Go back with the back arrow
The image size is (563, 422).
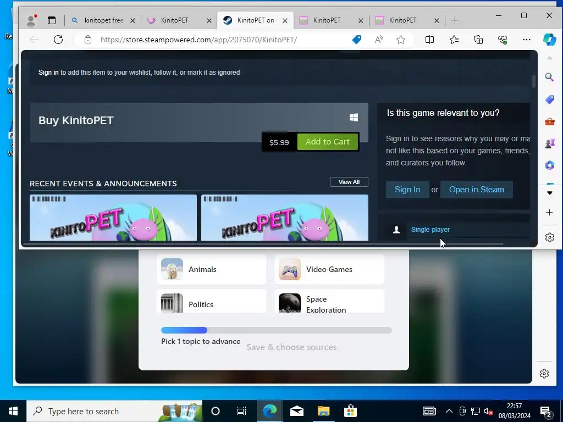click(x=34, y=40)
